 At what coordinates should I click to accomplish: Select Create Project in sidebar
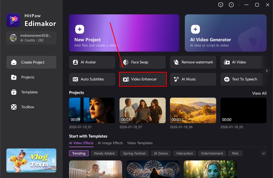31,62
